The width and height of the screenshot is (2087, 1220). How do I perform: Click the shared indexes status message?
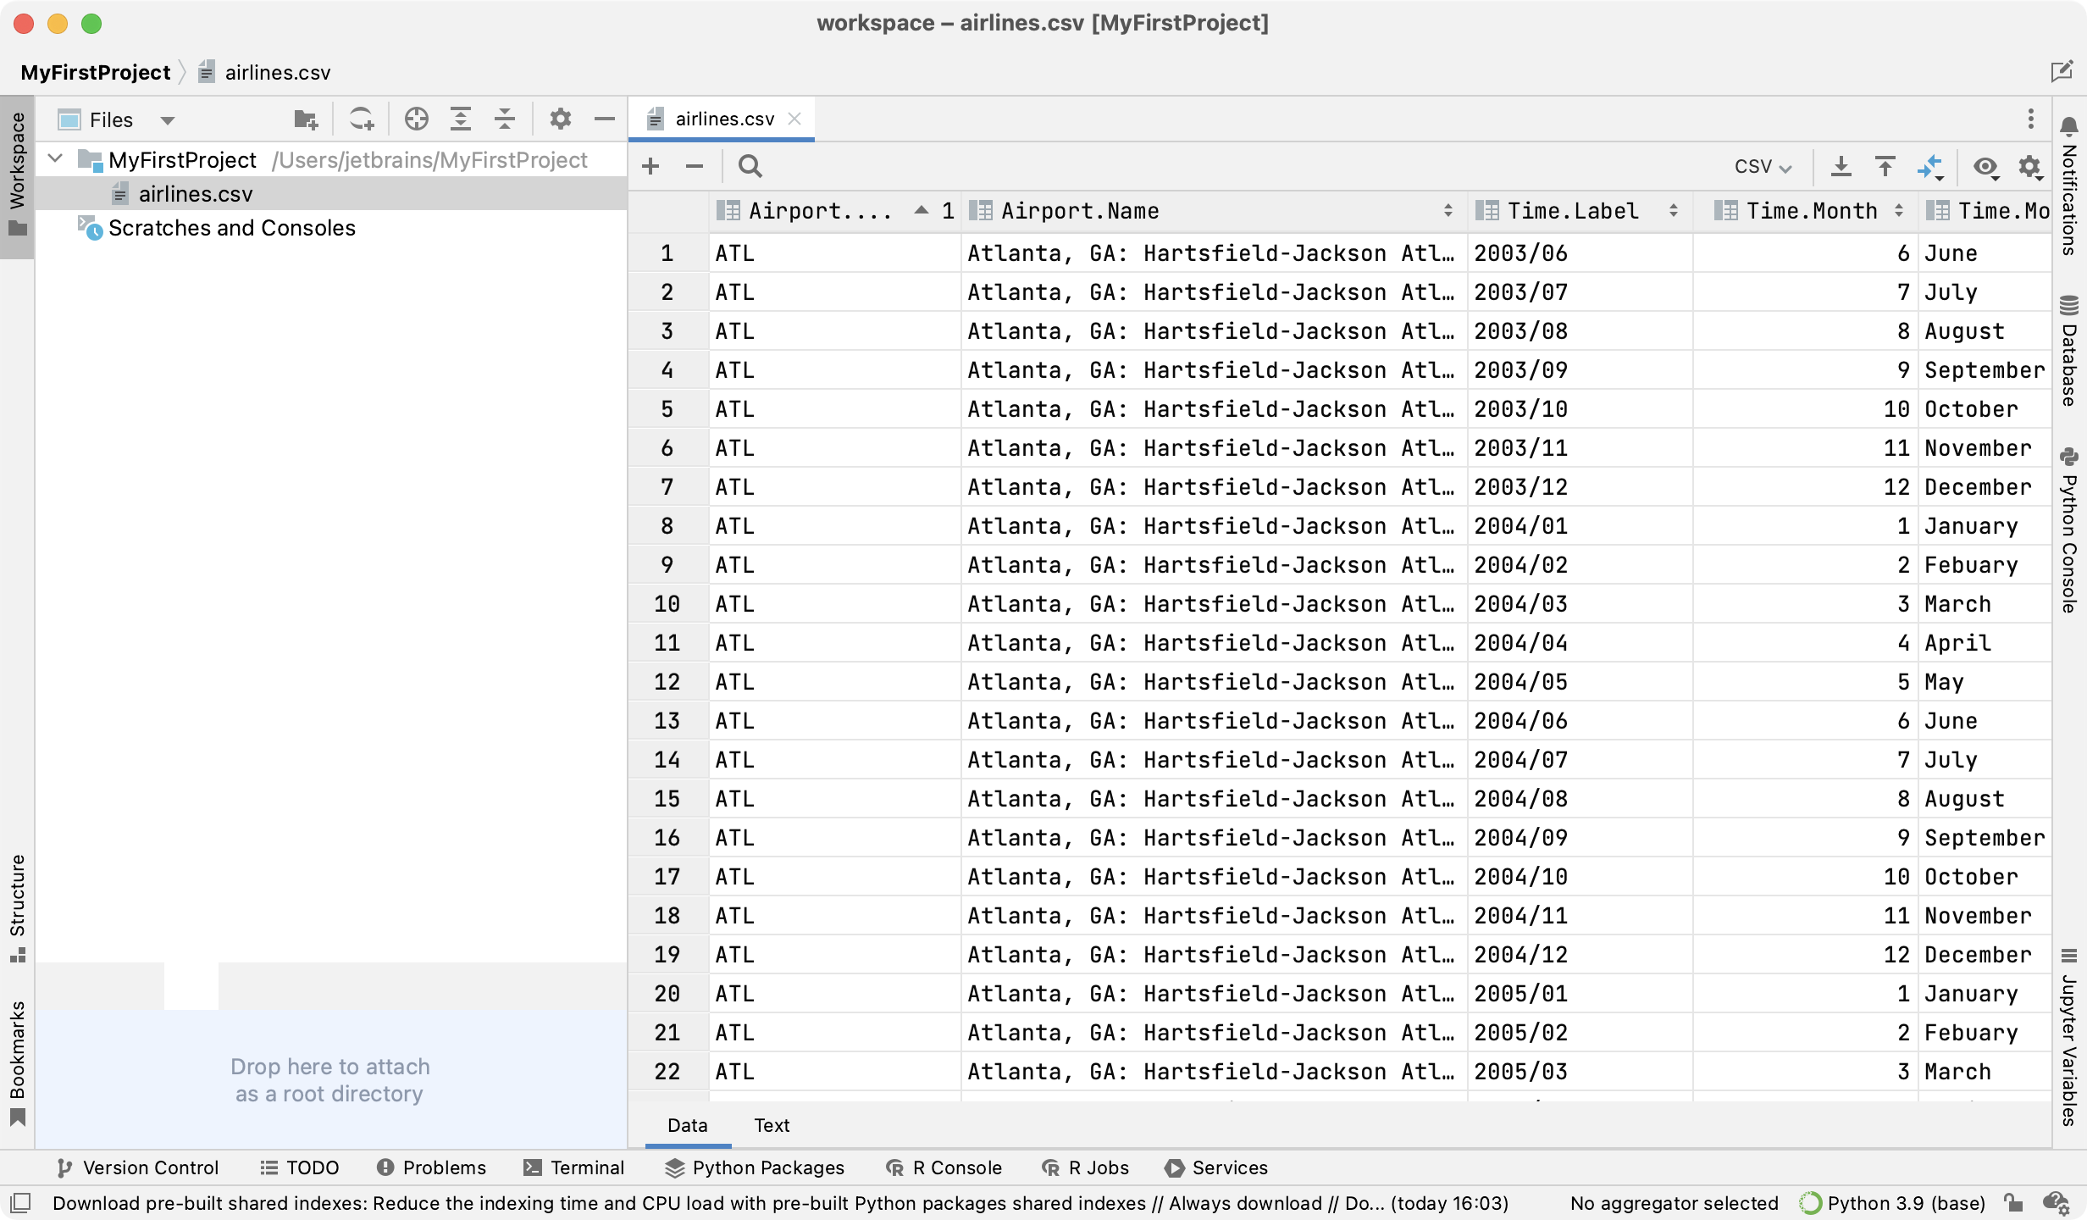780,1203
